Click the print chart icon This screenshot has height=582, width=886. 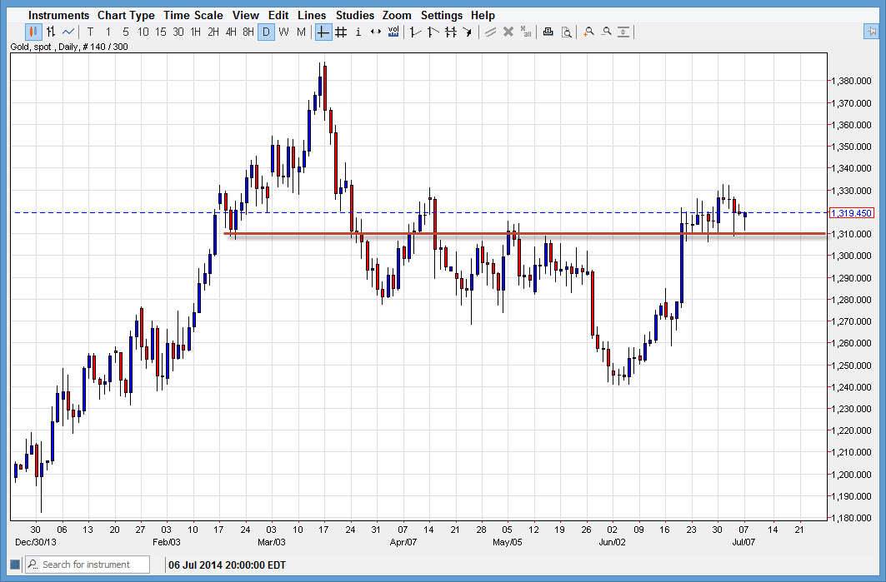[x=548, y=32]
